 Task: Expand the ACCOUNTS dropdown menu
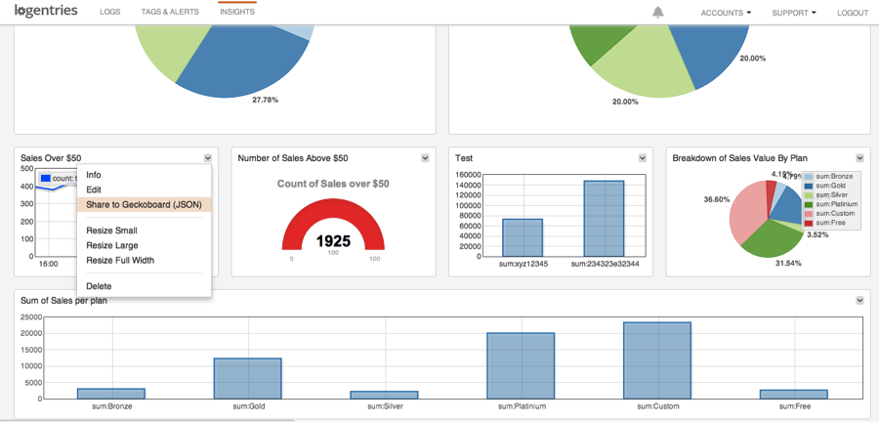coord(726,13)
